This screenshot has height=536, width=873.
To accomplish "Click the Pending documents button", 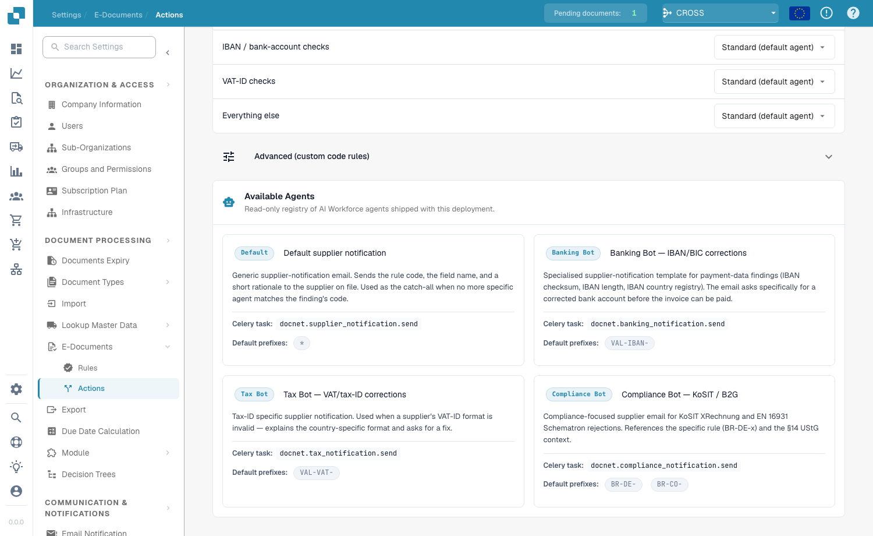I will [x=595, y=13].
